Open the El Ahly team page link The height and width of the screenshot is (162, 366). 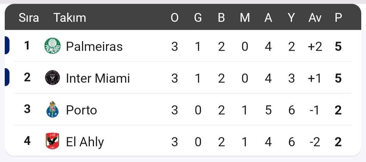pos(85,142)
